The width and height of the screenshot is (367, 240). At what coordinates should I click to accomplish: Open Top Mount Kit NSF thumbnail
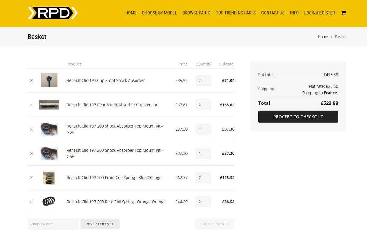click(49, 129)
